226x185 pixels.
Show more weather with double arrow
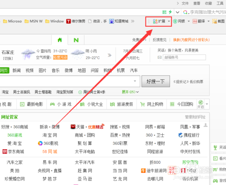[x=109, y=55]
